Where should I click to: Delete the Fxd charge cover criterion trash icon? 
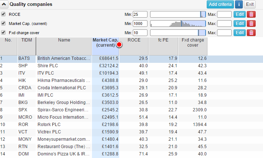251,33
